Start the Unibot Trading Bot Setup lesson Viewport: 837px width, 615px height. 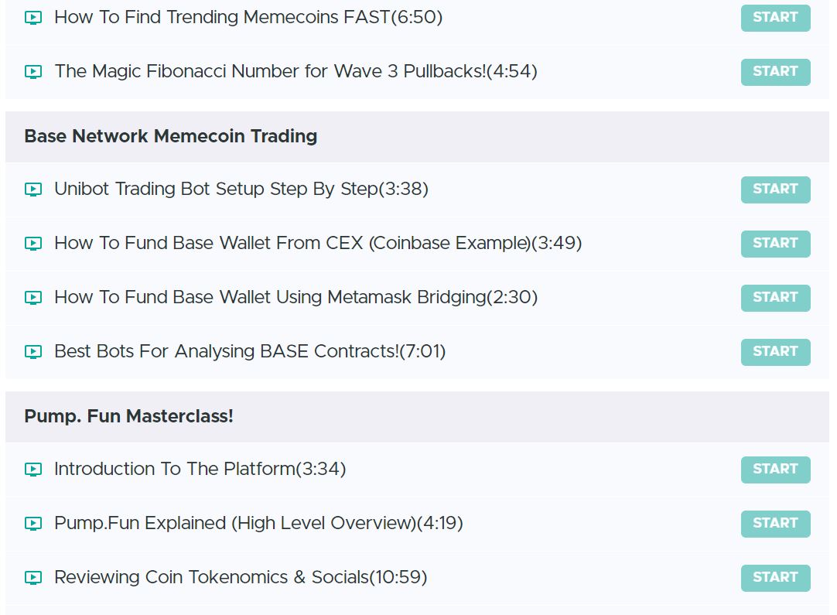(775, 189)
